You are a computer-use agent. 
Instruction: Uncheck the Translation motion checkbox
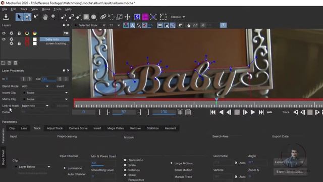pyautogui.click(x=125, y=160)
